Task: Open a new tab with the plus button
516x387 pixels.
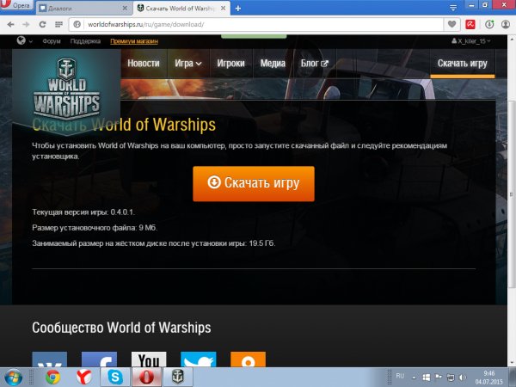Action: 238,9
